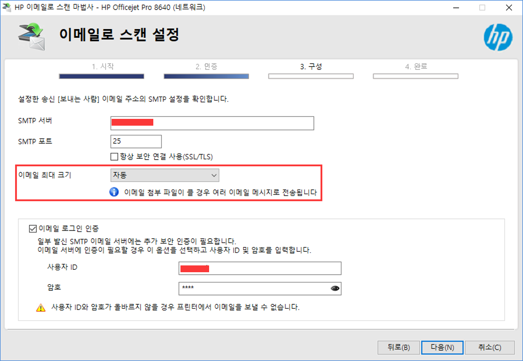The width and height of the screenshot is (523, 361).
Task: Click the scan-to-email wizard header icon
Action: pyautogui.click(x=32, y=36)
